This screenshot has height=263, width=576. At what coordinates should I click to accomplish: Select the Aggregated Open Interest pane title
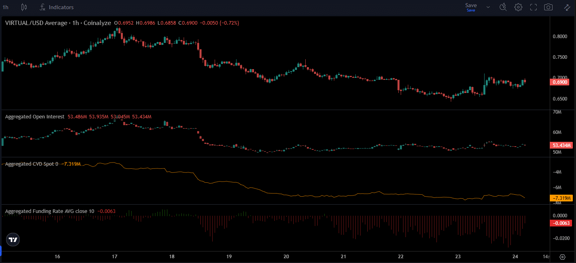click(x=34, y=116)
